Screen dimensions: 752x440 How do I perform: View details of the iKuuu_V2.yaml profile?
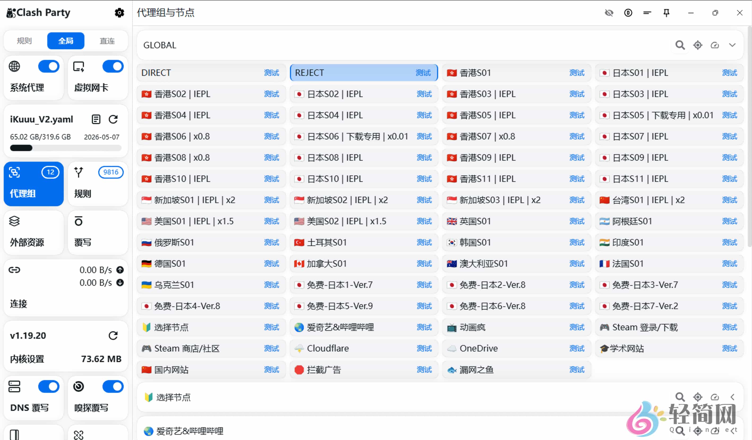pyautogui.click(x=96, y=119)
